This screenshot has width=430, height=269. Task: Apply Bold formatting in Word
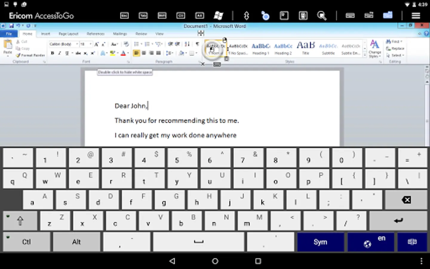click(x=53, y=53)
